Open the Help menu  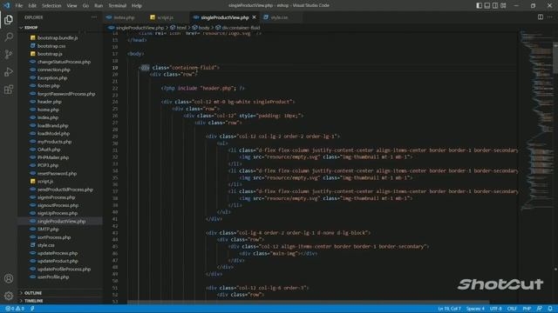pyautogui.click(x=137, y=6)
